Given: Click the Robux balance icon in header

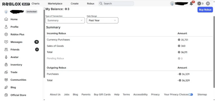Looking at the screenshot, I should point(199,3).
